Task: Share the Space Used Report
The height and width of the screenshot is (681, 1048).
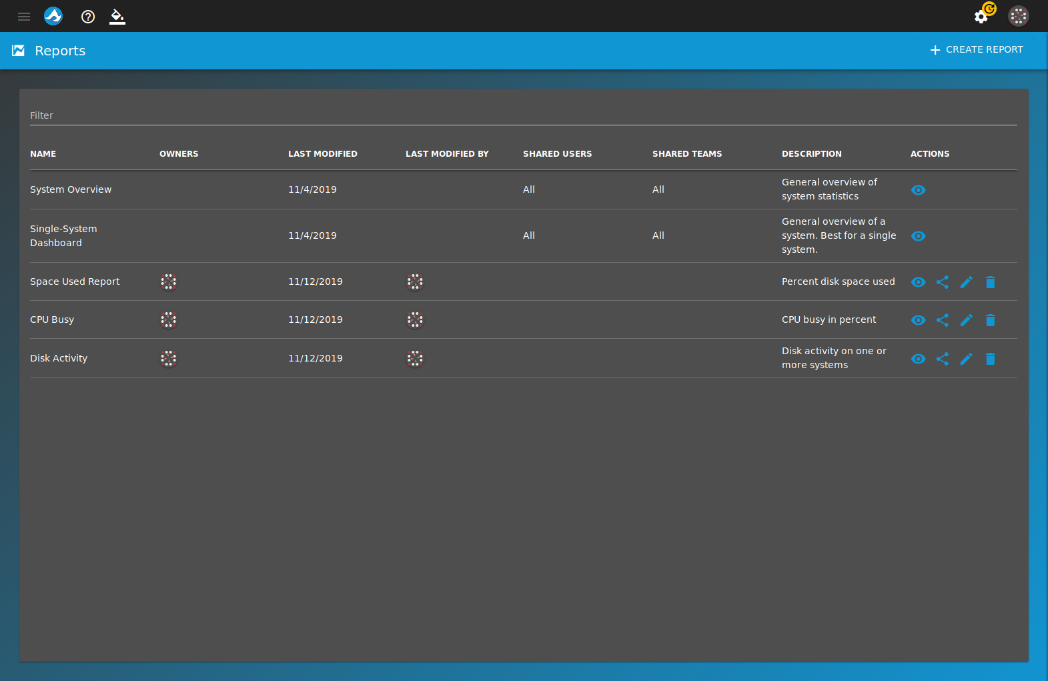Action: [943, 282]
